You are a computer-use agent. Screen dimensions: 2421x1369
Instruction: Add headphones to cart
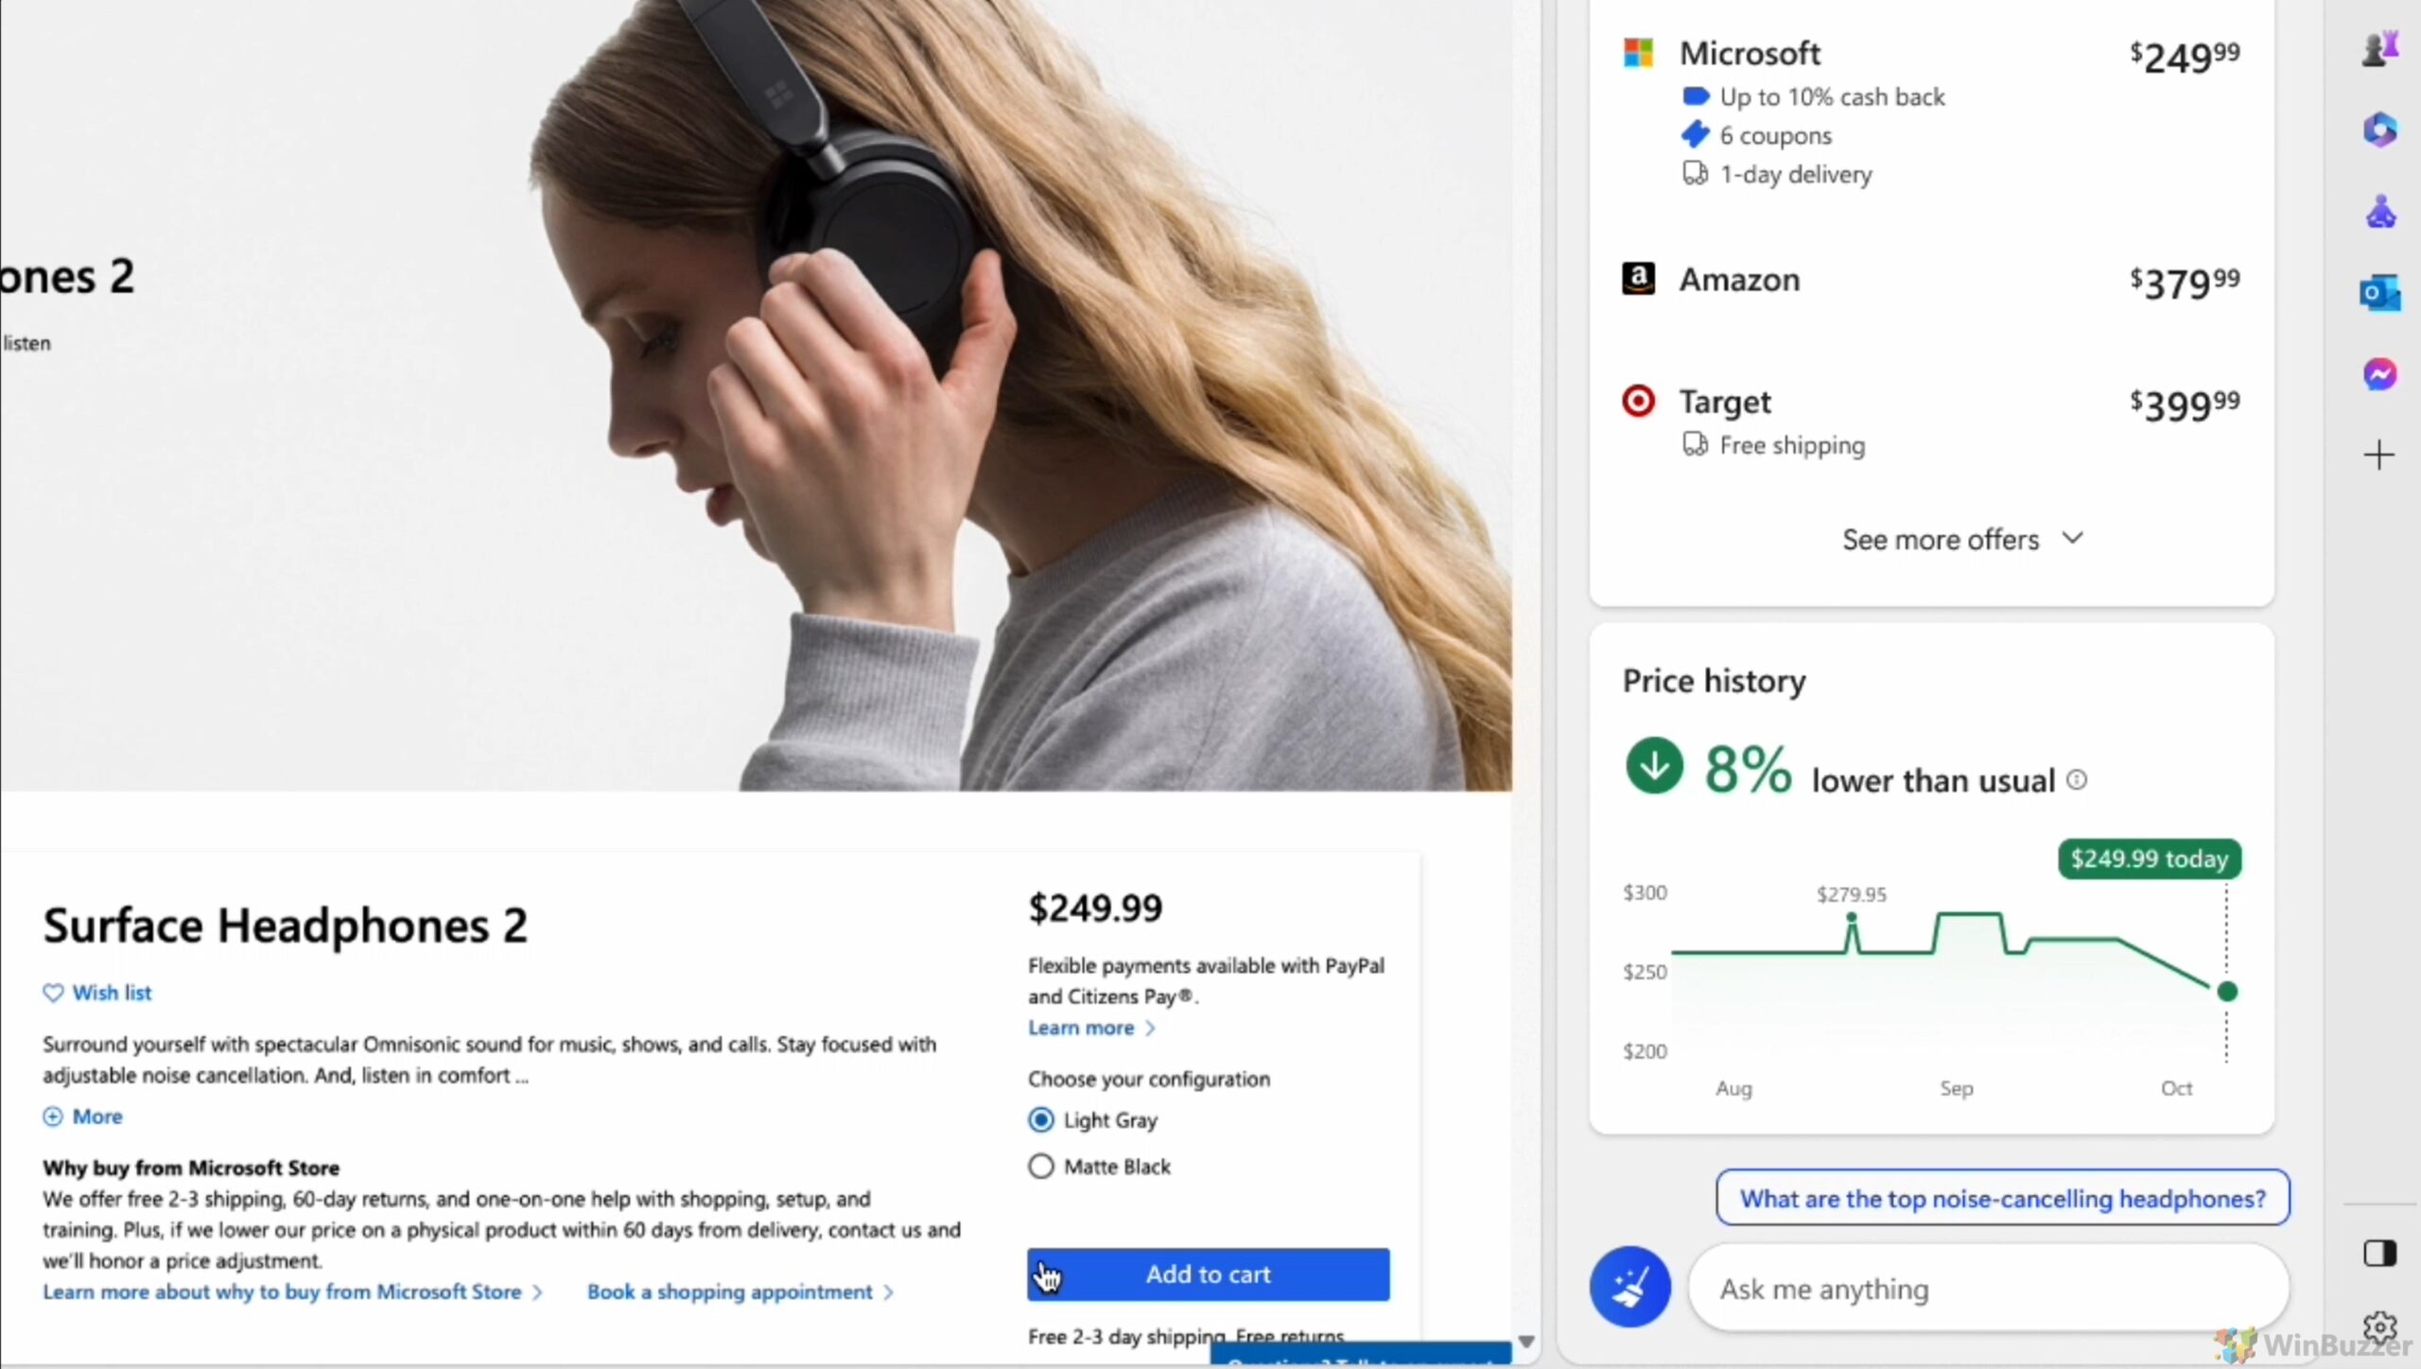point(1209,1274)
